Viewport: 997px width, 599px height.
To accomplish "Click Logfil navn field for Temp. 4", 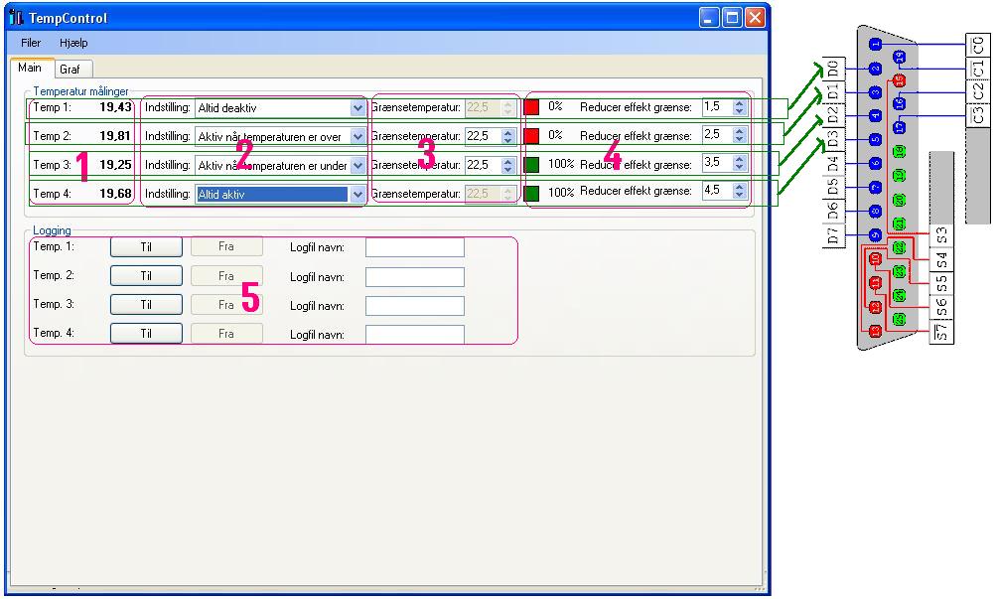I will pyautogui.click(x=415, y=334).
